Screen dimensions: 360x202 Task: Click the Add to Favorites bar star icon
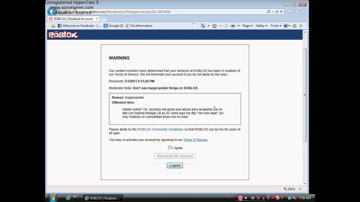[x=53, y=26]
